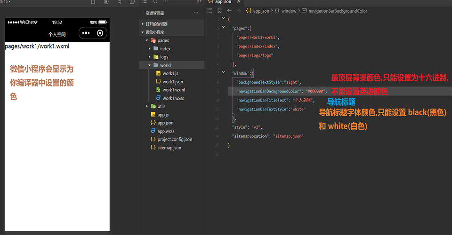
Task: Click the backgroundTextStyle property line
Action: coord(269,82)
